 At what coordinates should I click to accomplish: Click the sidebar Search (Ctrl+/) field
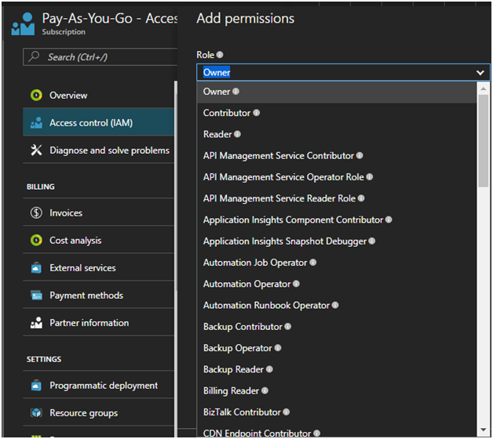[x=100, y=57]
